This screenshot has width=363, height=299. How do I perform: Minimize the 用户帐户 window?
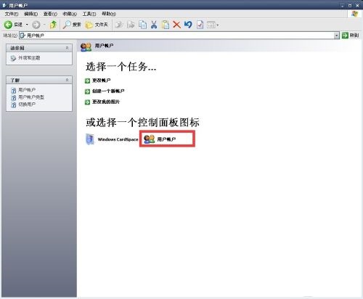tap(343, 5)
